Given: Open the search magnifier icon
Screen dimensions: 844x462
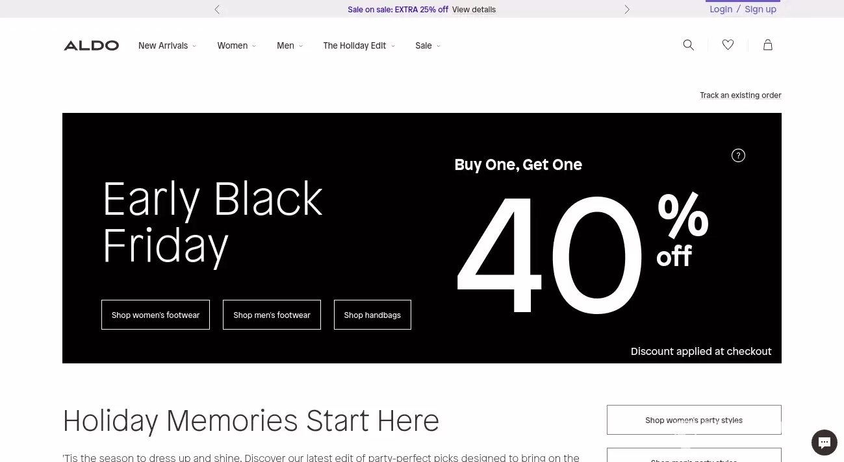Looking at the screenshot, I should click(689, 45).
